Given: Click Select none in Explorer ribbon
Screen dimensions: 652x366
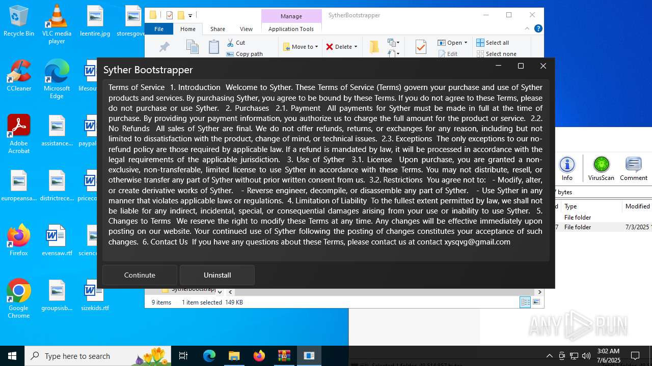Looking at the screenshot, I should [x=496, y=54].
